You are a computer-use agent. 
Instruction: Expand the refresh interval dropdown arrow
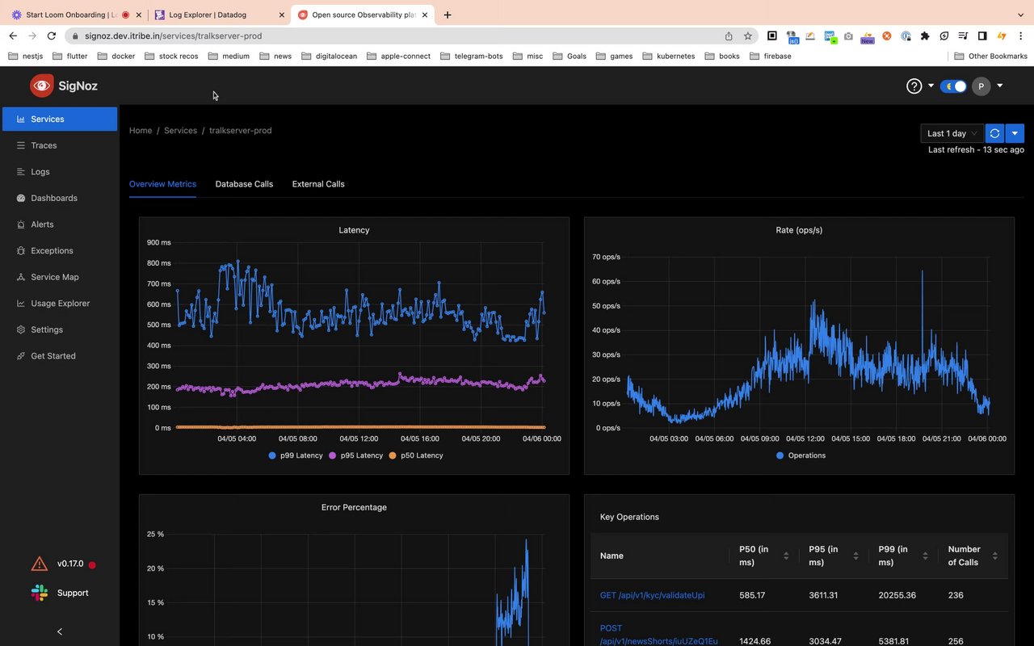1015,133
